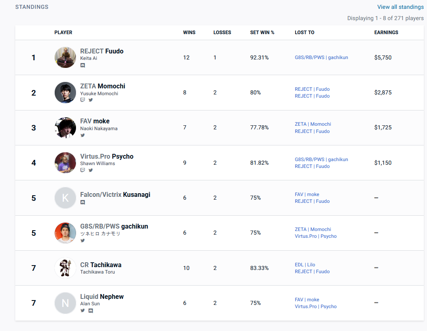The width and height of the screenshot is (427, 331).
Task: Open REJECT | Fuudo link in moke's row
Action: (x=312, y=131)
